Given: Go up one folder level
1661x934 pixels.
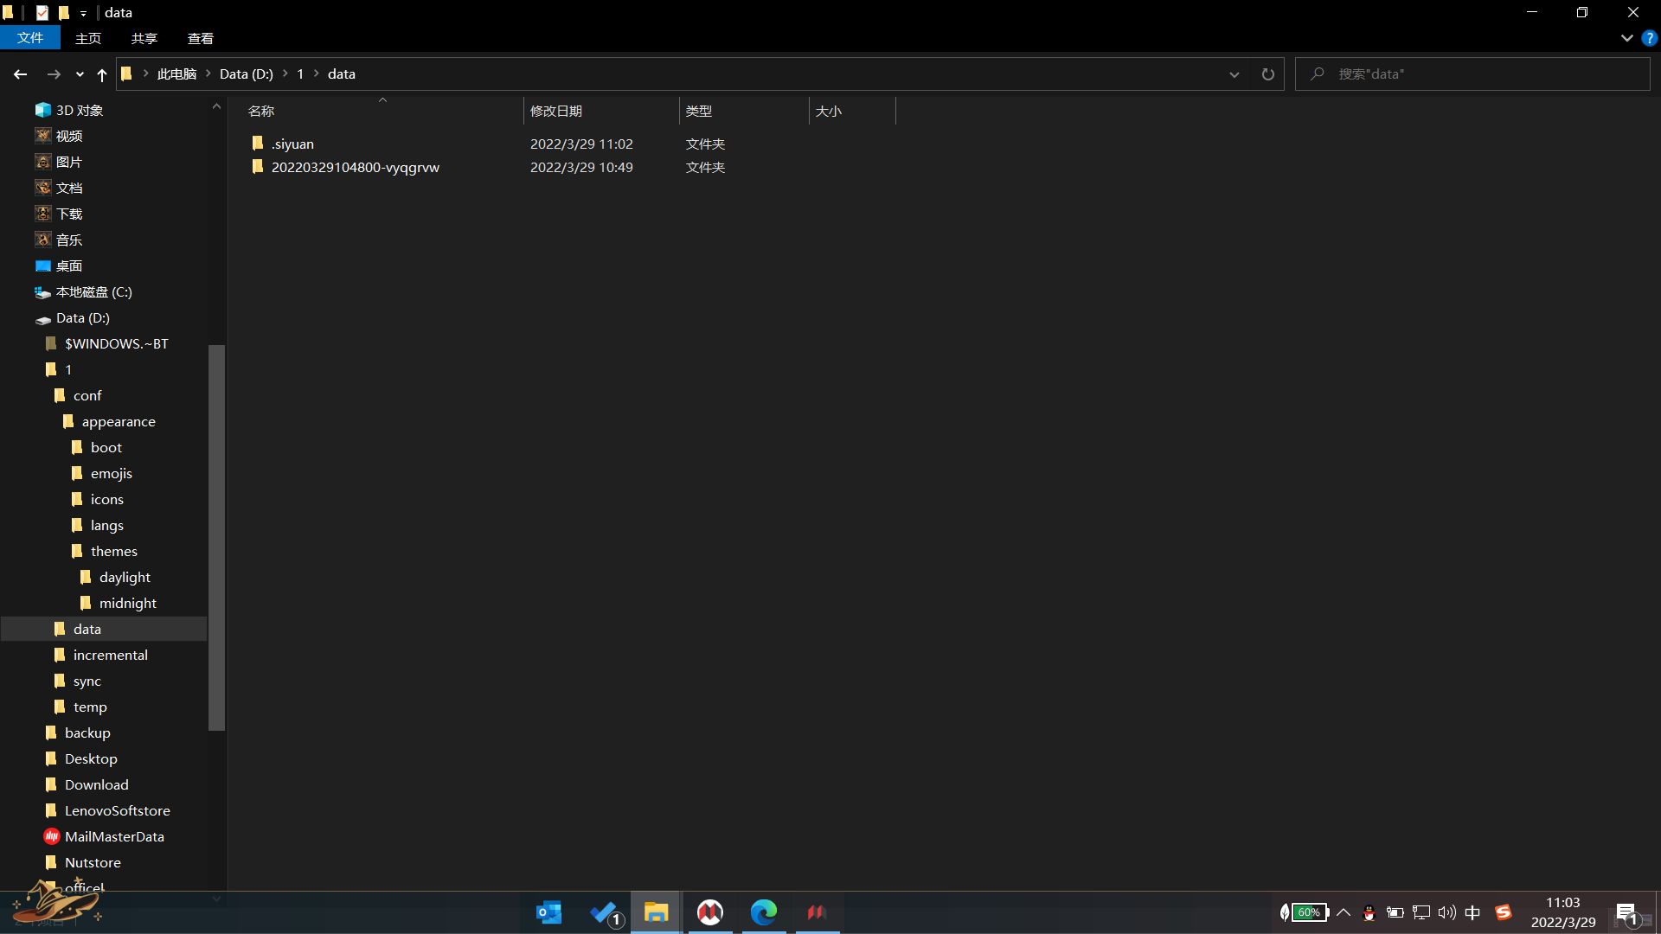Looking at the screenshot, I should [102, 74].
